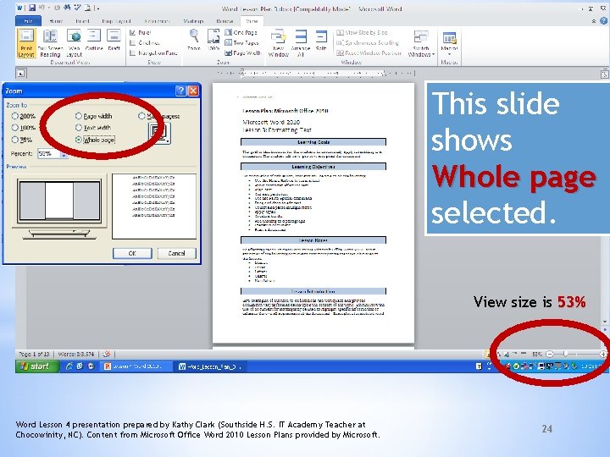
Task: Choose Two Pages zoom in ribbon
Action: click(x=241, y=43)
